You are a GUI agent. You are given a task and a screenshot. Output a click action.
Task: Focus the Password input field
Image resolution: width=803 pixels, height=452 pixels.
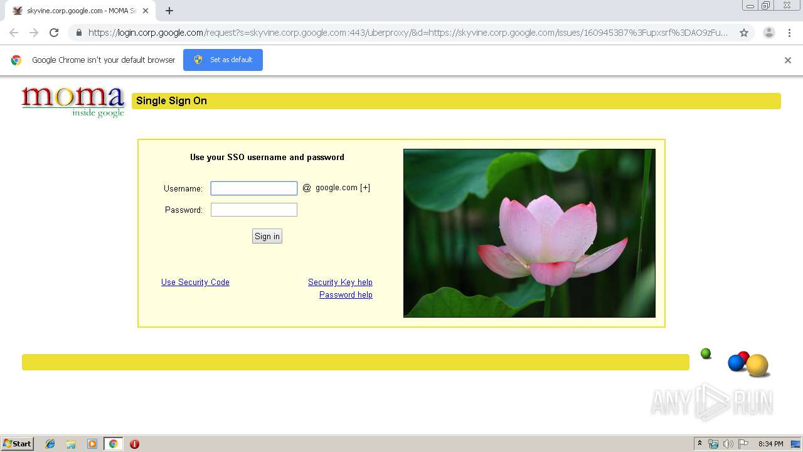[254, 210]
